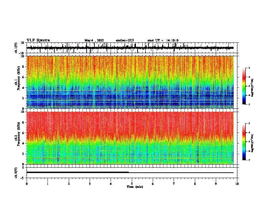Click the ch.1 spectrogram panel
Screen dimensions: 267x206
[130, 82]
